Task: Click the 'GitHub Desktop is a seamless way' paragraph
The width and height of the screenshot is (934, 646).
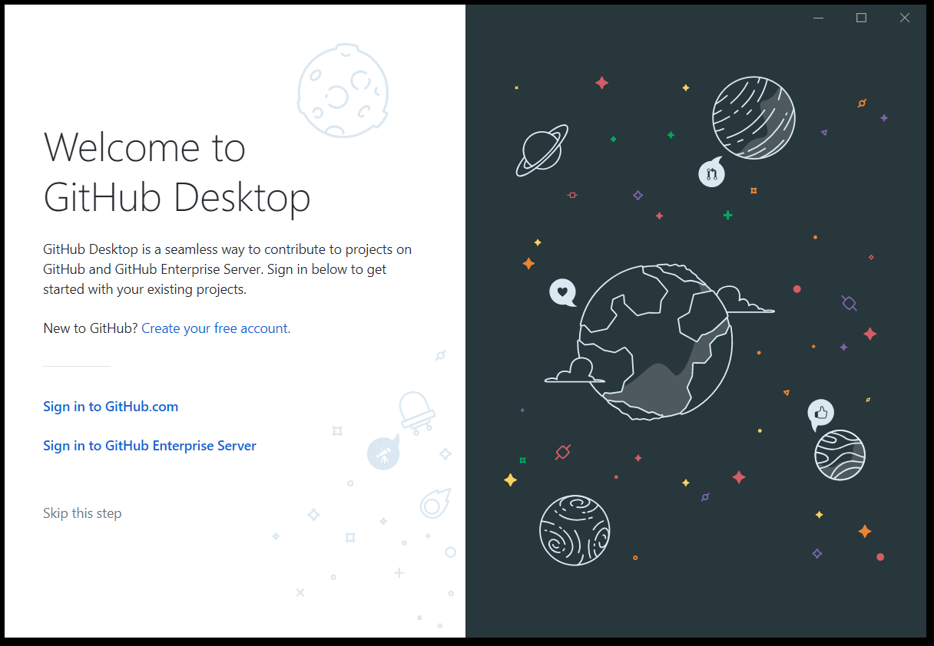Action: point(227,269)
